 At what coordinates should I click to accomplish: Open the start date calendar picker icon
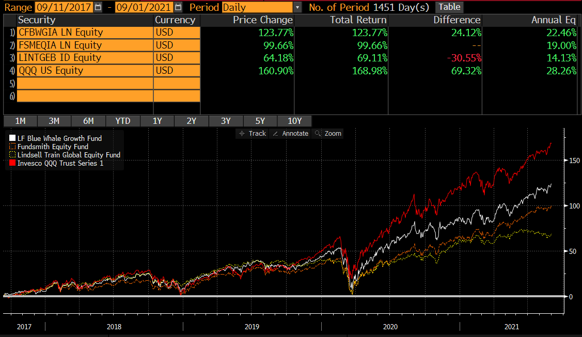point(98,7)
